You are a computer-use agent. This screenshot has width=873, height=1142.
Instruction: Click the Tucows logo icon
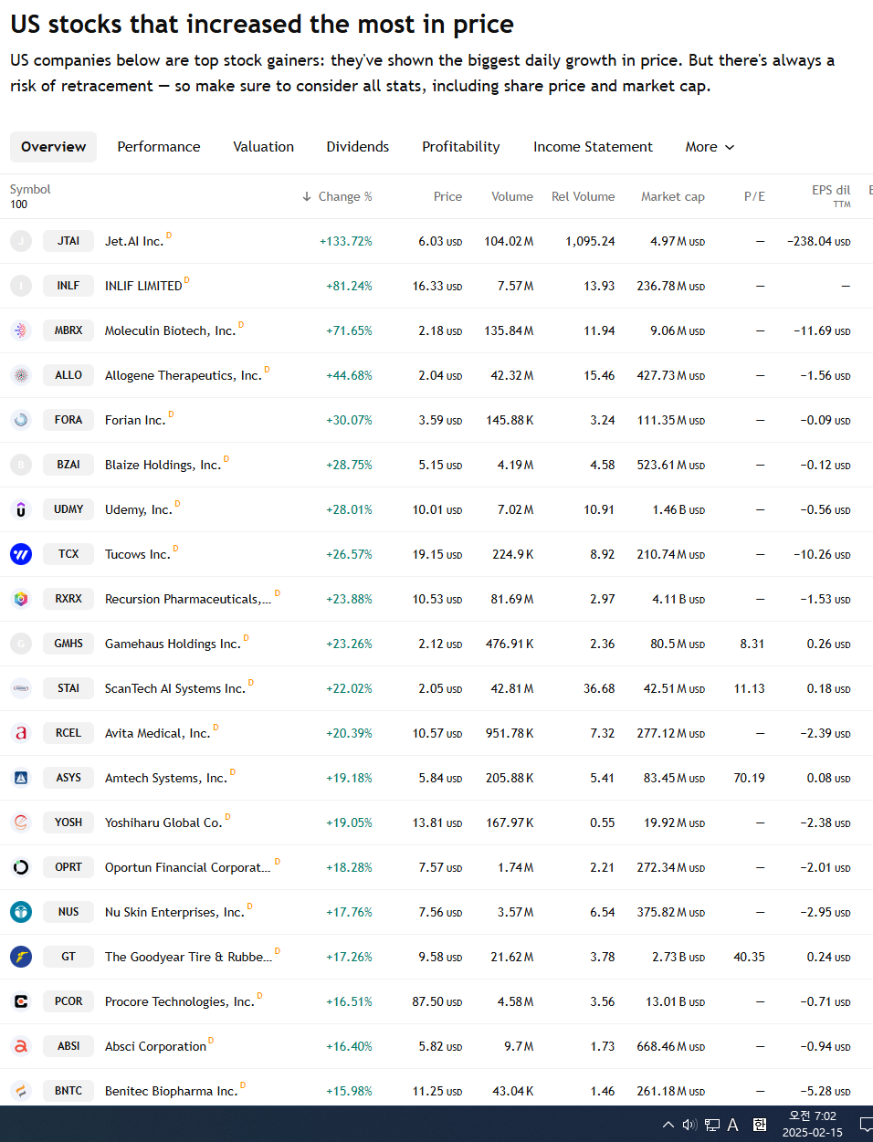click(x=21, y=554)
